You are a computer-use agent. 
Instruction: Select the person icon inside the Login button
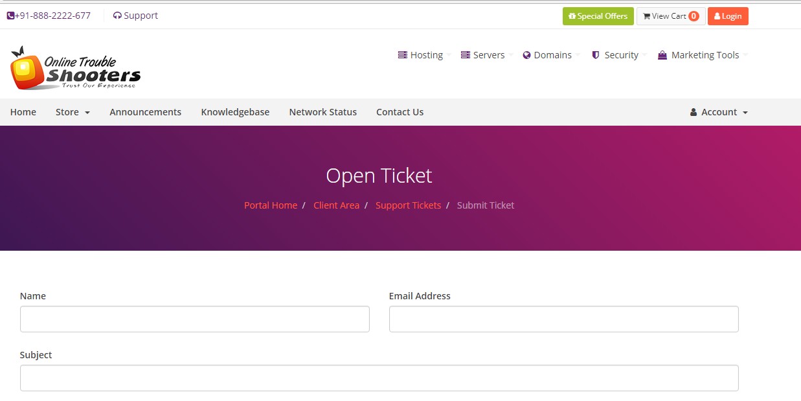pyautogui.click(x=716, y=16)
